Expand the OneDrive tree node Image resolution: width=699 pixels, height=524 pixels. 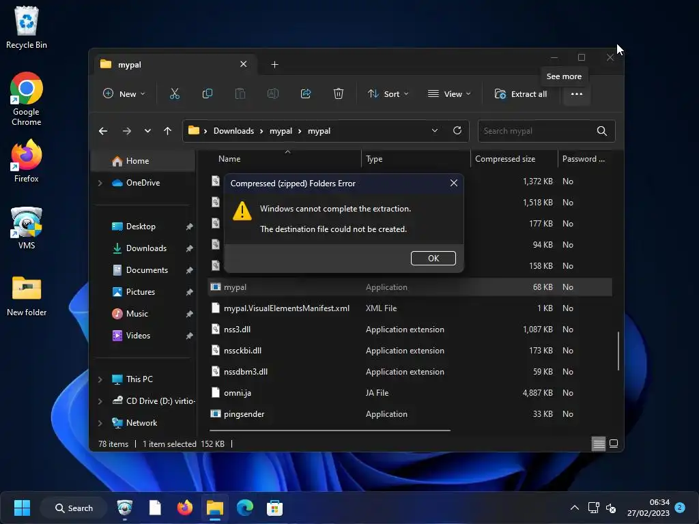point(100,183)
